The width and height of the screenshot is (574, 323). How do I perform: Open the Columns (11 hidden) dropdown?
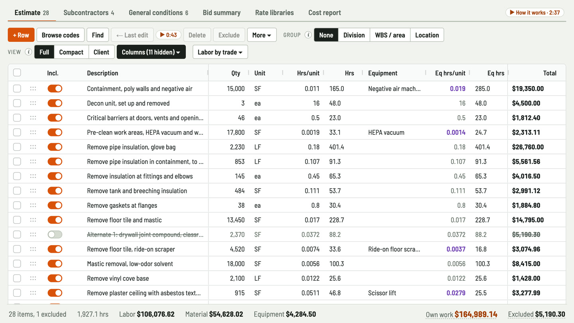coord(151,52)
